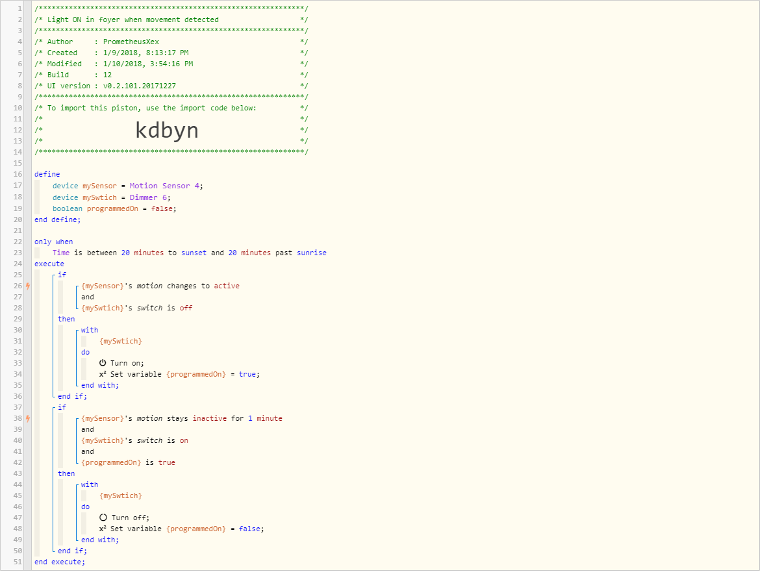Click the Created 1/9/2018 comment line
The height and width of the screenshot is (576, 765).
(x=171, y=53)
